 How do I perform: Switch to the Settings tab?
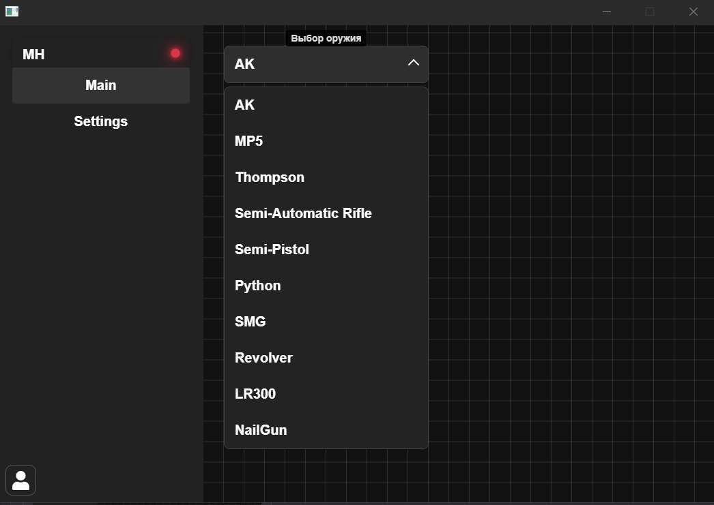pyautogui.click(x=101, y=121)
